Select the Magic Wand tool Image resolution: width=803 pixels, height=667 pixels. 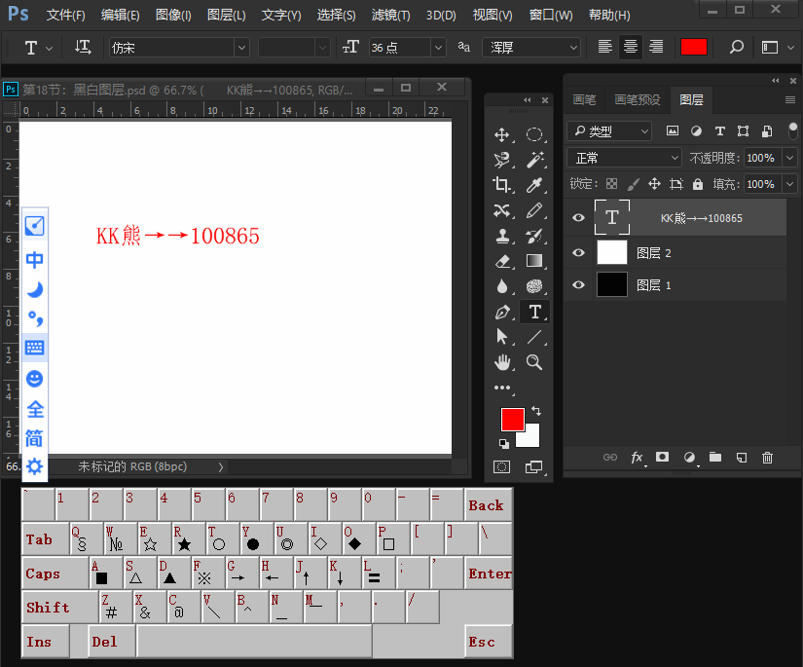(x=534, y=159)
